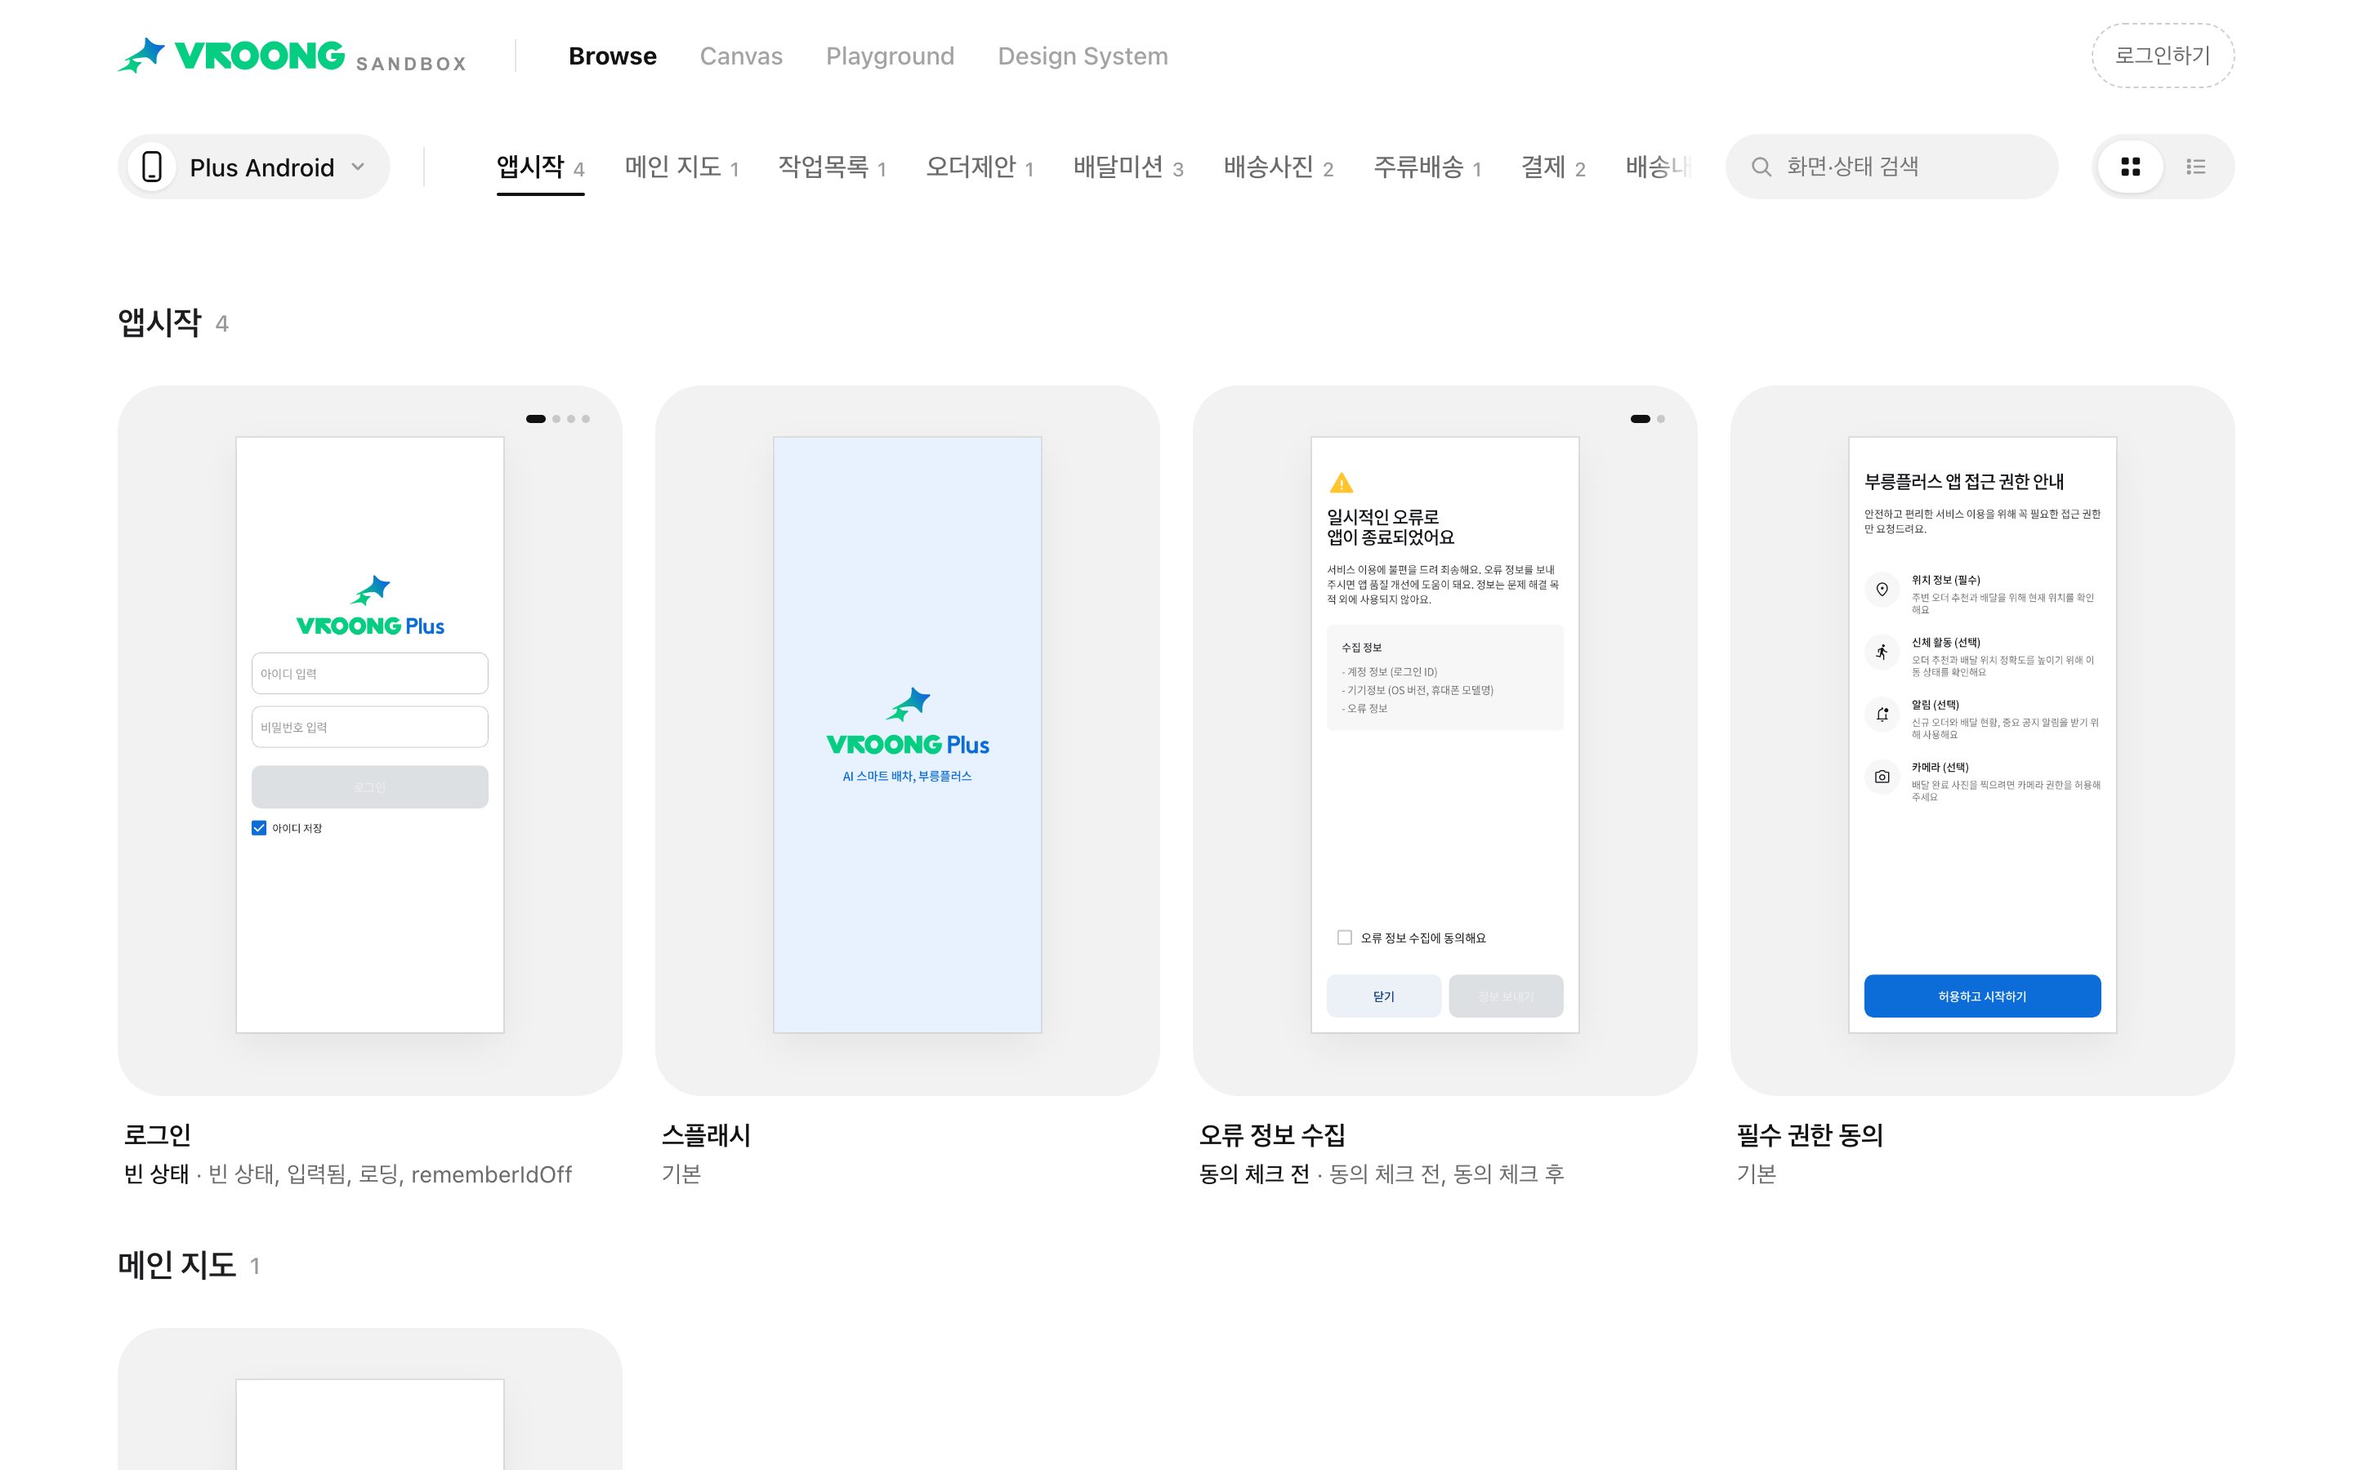The image size is (2353, 1470).
Task: Open the 오류 정보 수집 card title
Action: click(1272, 1134)
